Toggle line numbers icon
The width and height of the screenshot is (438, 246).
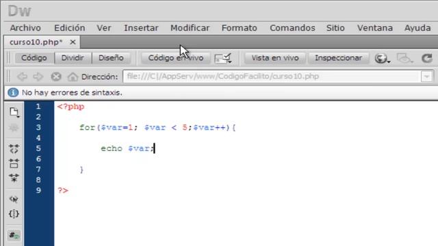pyautogui.click(x=14, y=236)
